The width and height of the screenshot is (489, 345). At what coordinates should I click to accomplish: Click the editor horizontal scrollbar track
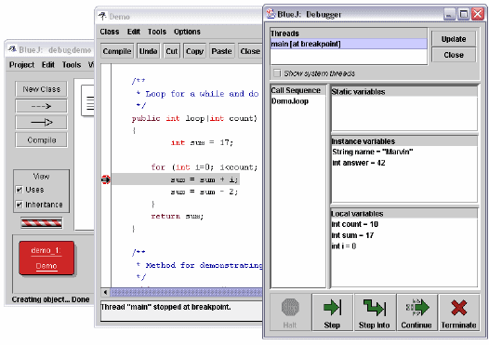187,292
